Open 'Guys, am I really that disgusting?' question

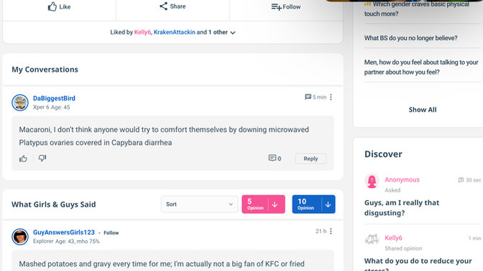point(402,208)
